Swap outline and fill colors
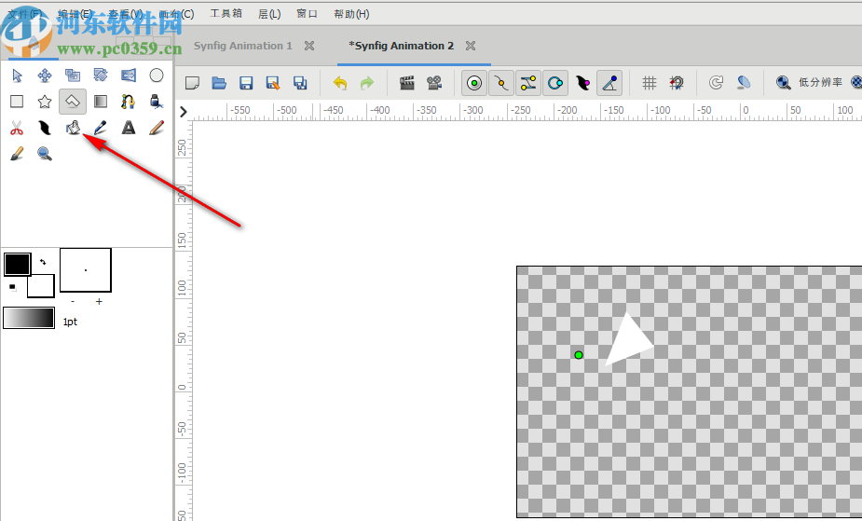The height and width of the screenshot is (521, 862). click(43, 262)
